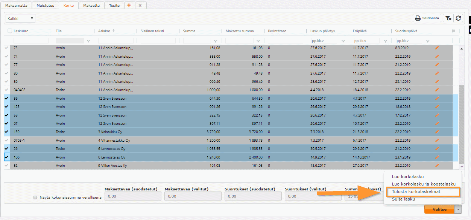Choose Luo korkolasku from the menu
The height and width of the screenshot is (220, 471).
408,177
